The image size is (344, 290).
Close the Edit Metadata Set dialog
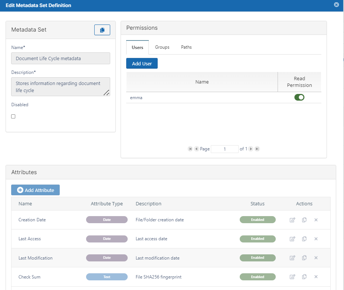tap(336, 5)
